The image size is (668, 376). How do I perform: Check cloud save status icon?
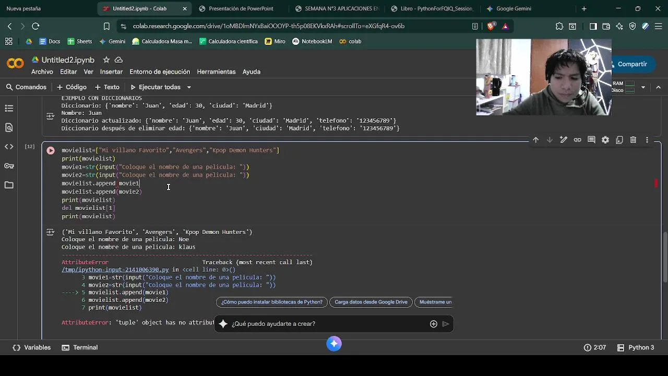[119, 60]
